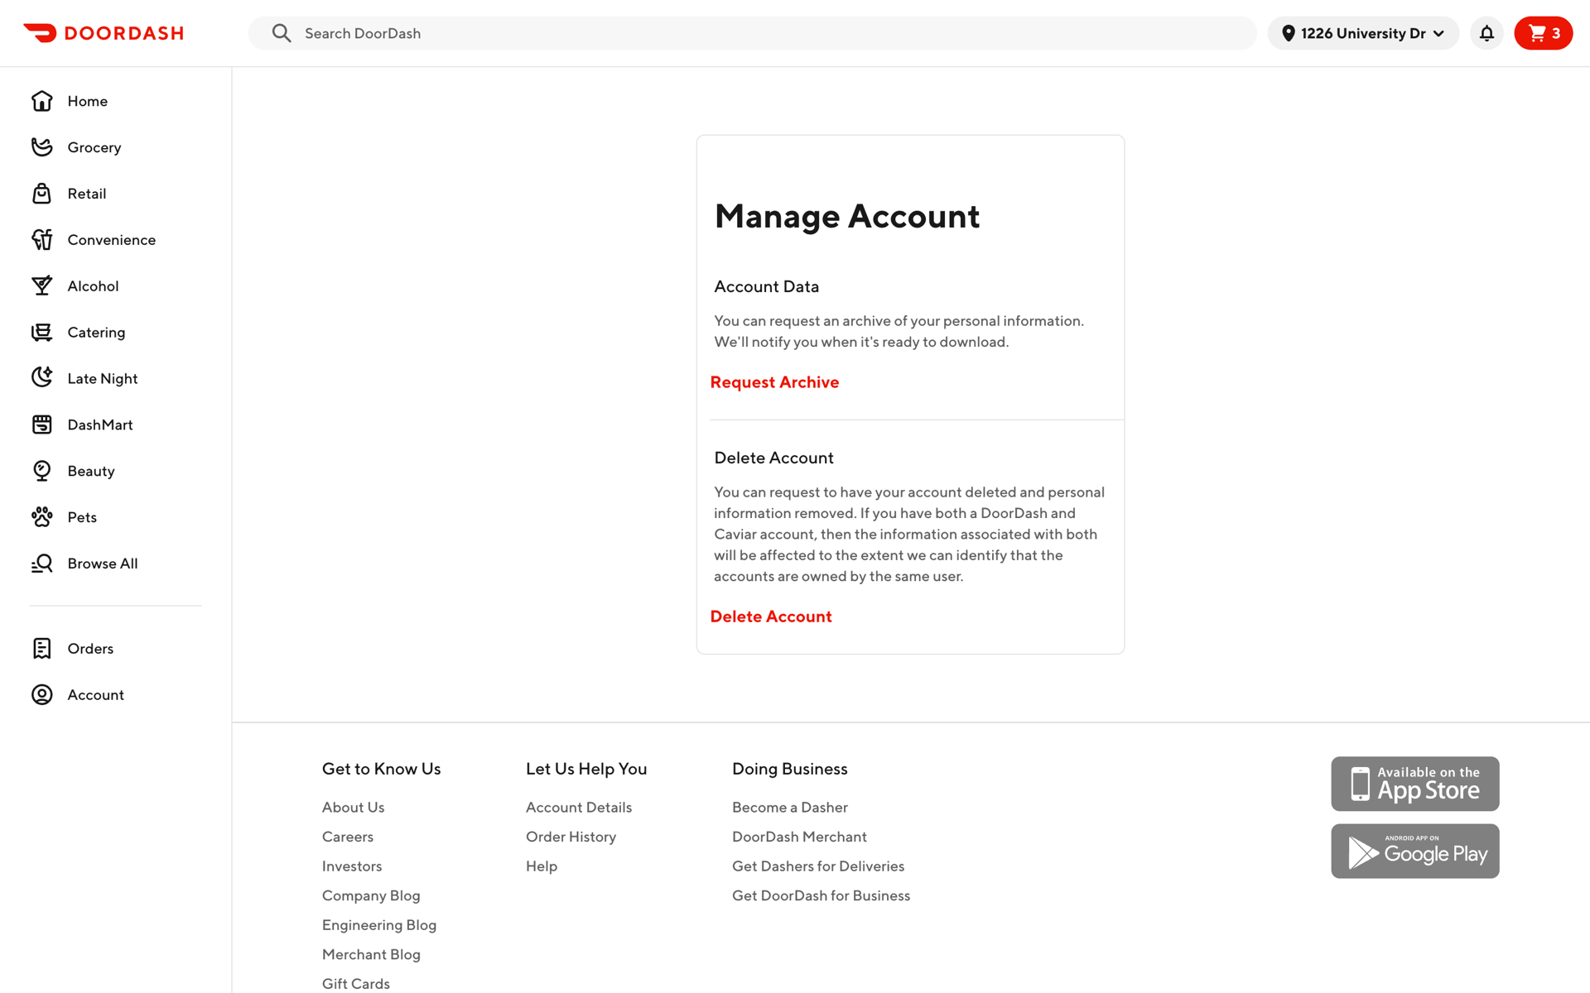
Task: Visit the Engineering Blog link
Action: coord(379,925)
